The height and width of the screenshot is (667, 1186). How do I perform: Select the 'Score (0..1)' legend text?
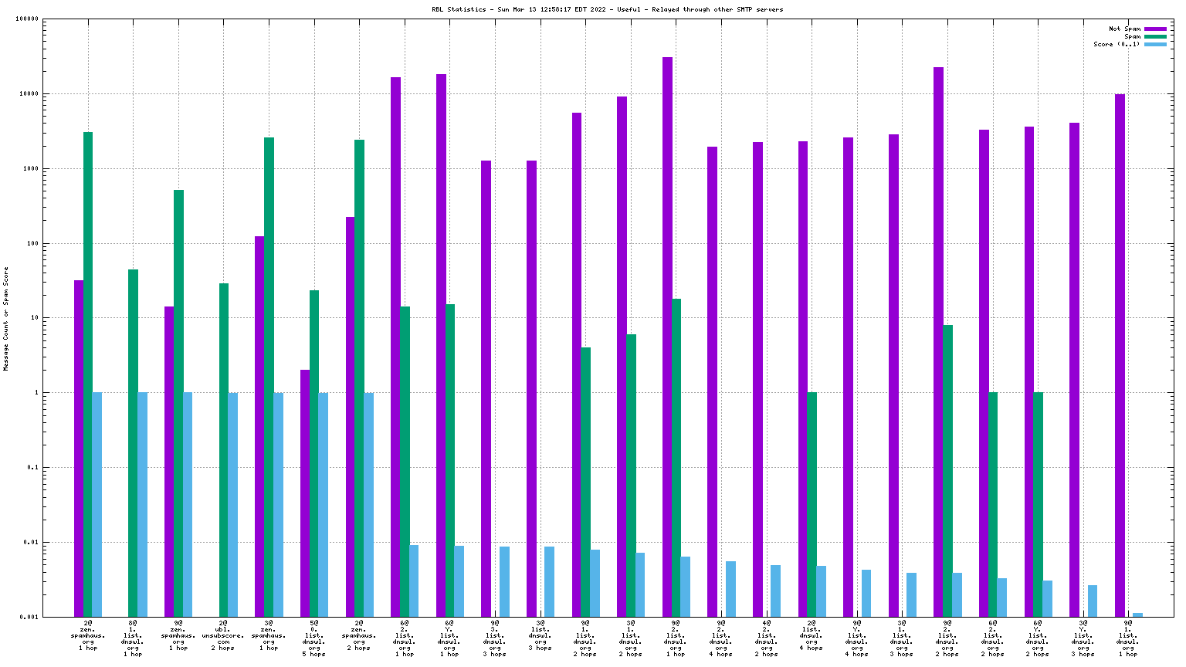[x=1116, y=45]
